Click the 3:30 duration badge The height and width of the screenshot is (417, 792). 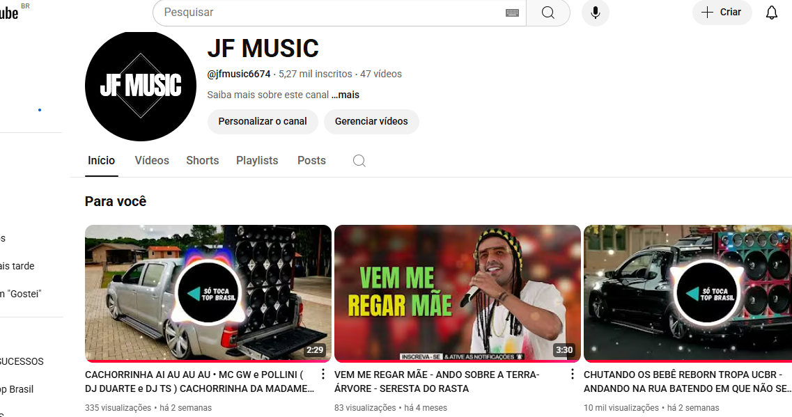(x=564, y=350)
